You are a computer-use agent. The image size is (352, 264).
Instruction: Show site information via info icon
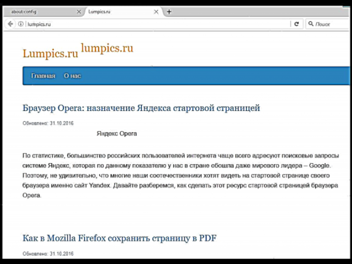point(21,24)
